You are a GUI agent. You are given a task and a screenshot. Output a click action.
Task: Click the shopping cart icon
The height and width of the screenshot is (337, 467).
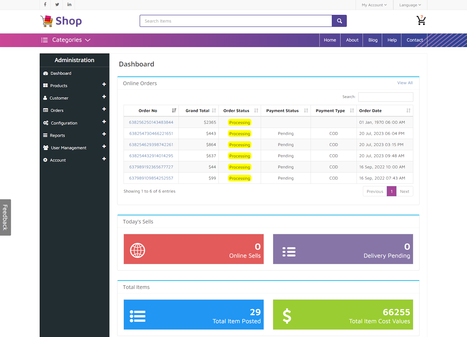click(421, 21)
